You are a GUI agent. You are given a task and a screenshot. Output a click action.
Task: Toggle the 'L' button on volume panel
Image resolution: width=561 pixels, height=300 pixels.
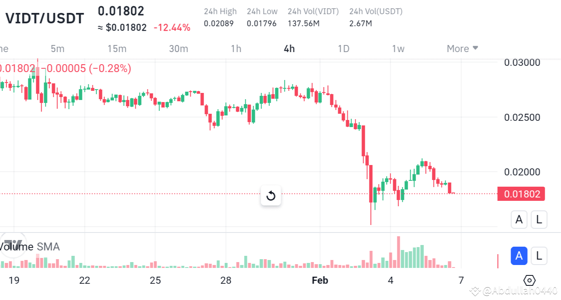(x=539, y=256)
